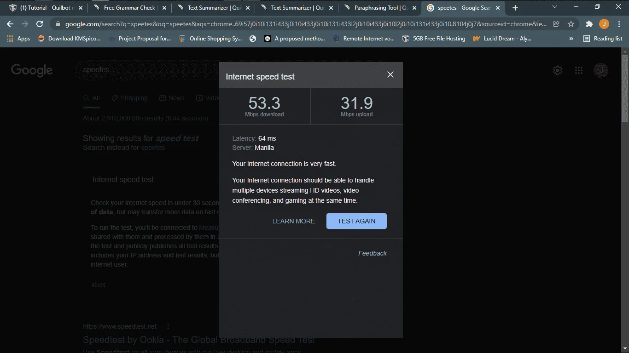Click the About link under speed test card
The height and width of the screenshot is (353, 629).
coord(98,285)
